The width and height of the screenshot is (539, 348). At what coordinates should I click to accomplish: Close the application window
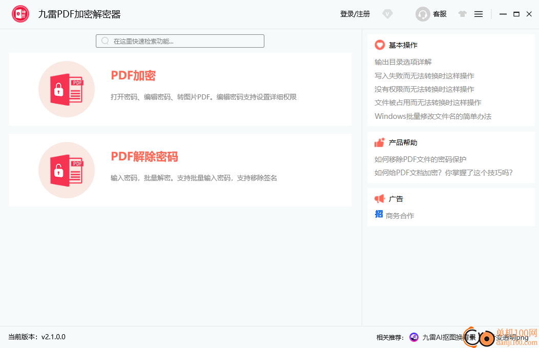click(x=529, y=14)
